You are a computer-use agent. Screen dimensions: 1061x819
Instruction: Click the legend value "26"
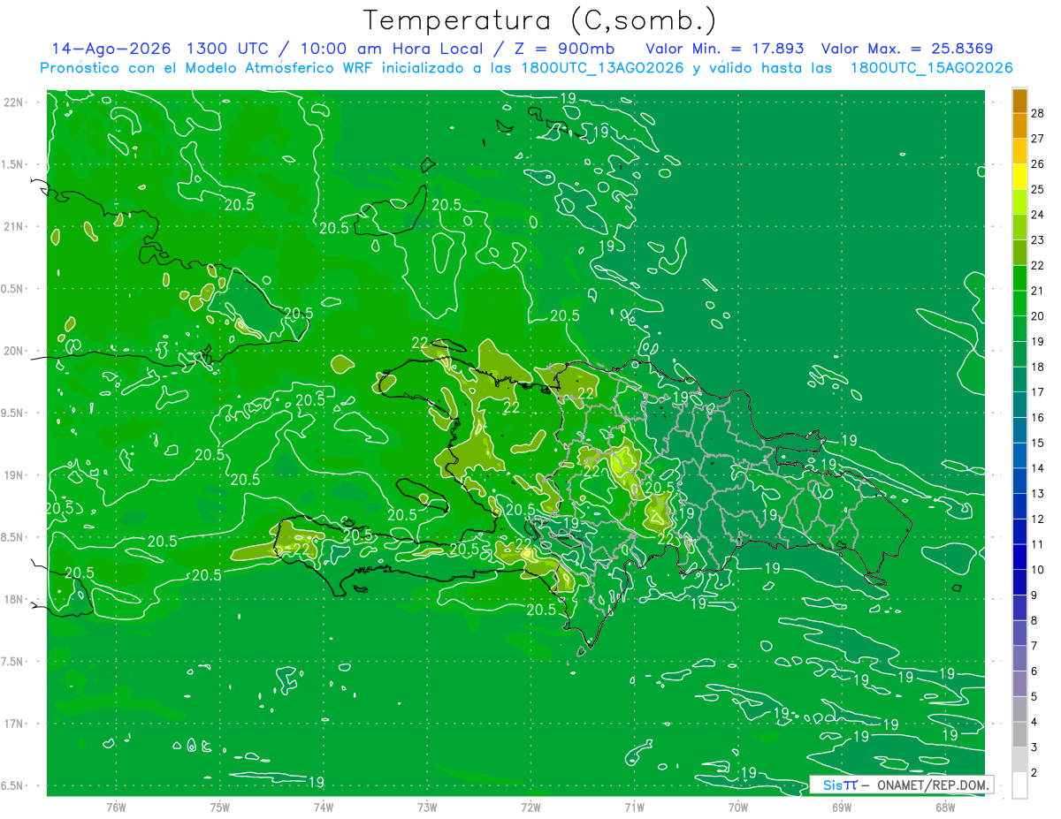[1038, 164]
